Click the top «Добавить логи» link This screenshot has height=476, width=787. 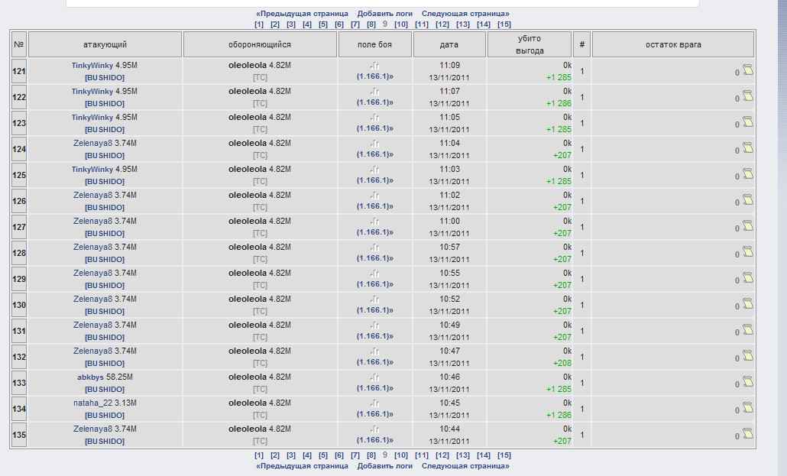pyautogui.click(x=384, y=14)
